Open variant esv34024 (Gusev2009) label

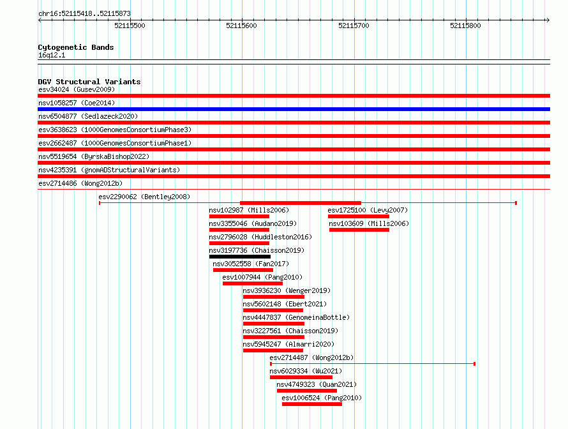(77, 89)
